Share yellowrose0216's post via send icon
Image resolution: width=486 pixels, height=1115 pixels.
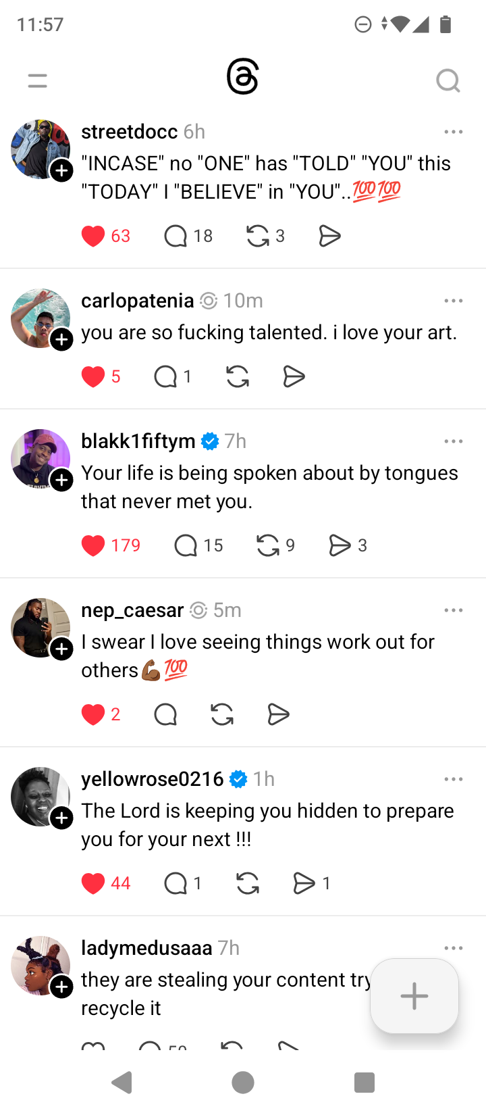[304, 883]
